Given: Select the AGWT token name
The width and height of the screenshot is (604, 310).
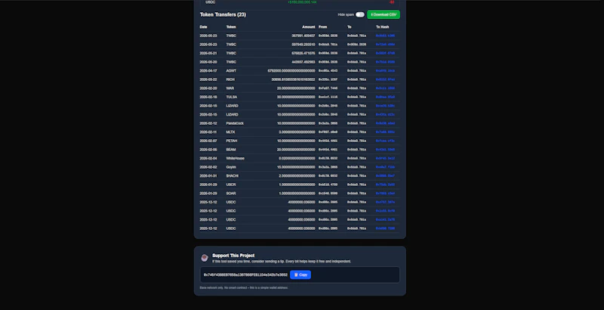Looking at the screenshot, I should (231, 71).
